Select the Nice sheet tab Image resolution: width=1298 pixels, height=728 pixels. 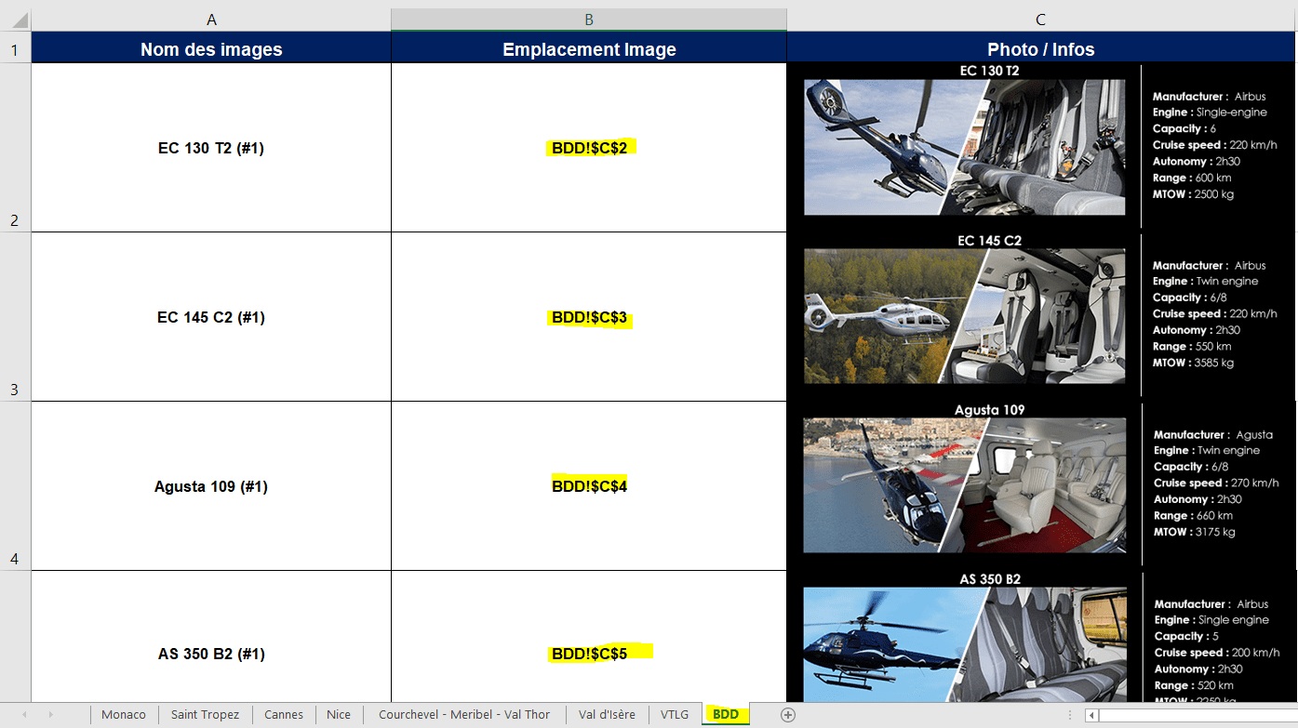(x=339, y=714)
